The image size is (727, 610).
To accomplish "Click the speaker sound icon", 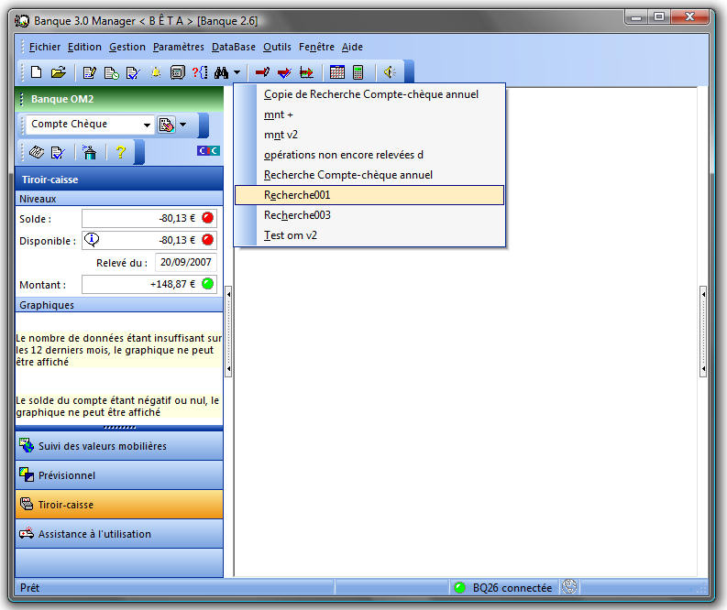I will [x=389, y=72].
